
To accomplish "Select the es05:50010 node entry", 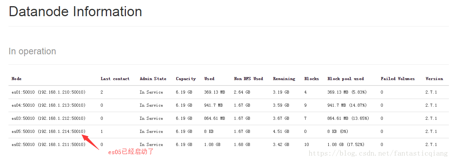I will coord(49,131).
